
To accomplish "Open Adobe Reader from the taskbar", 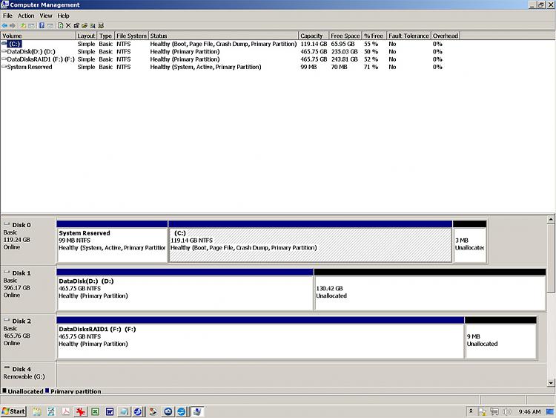I will [x=66, y=411].
